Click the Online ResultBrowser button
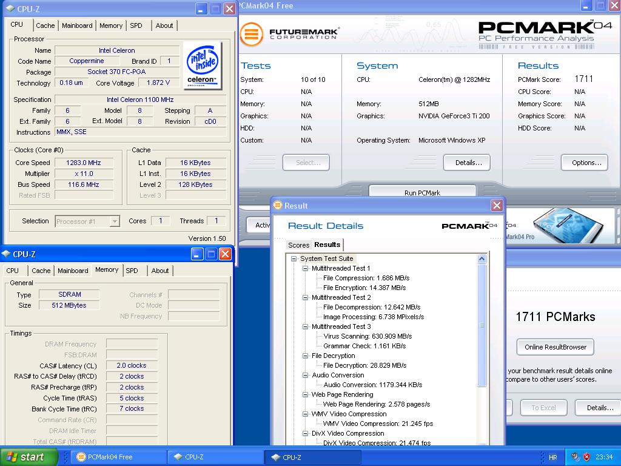 point(556,347)
